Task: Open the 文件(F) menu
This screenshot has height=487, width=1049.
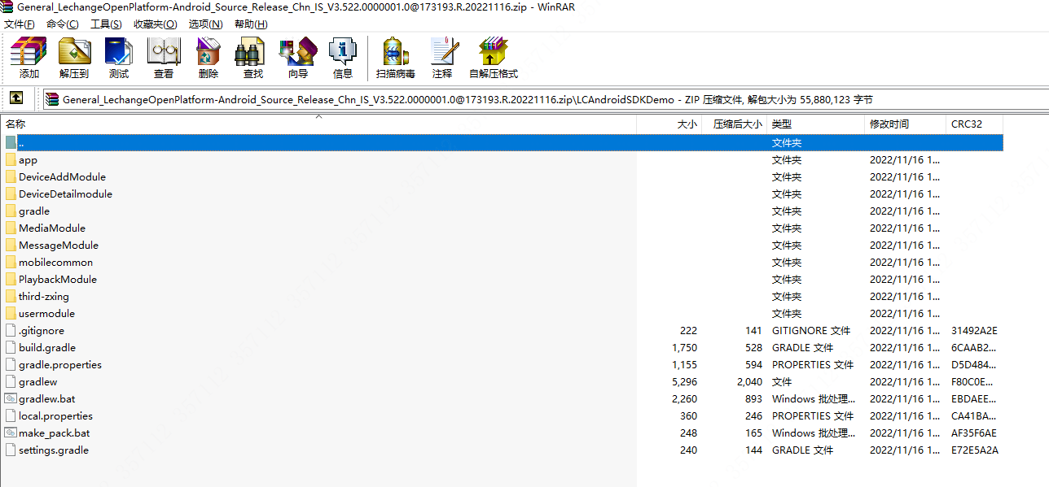Action: [x=20, y=24]
